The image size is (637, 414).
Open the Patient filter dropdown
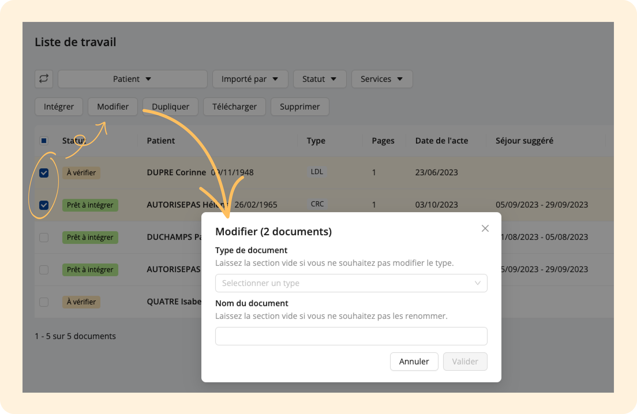point(132,79)
